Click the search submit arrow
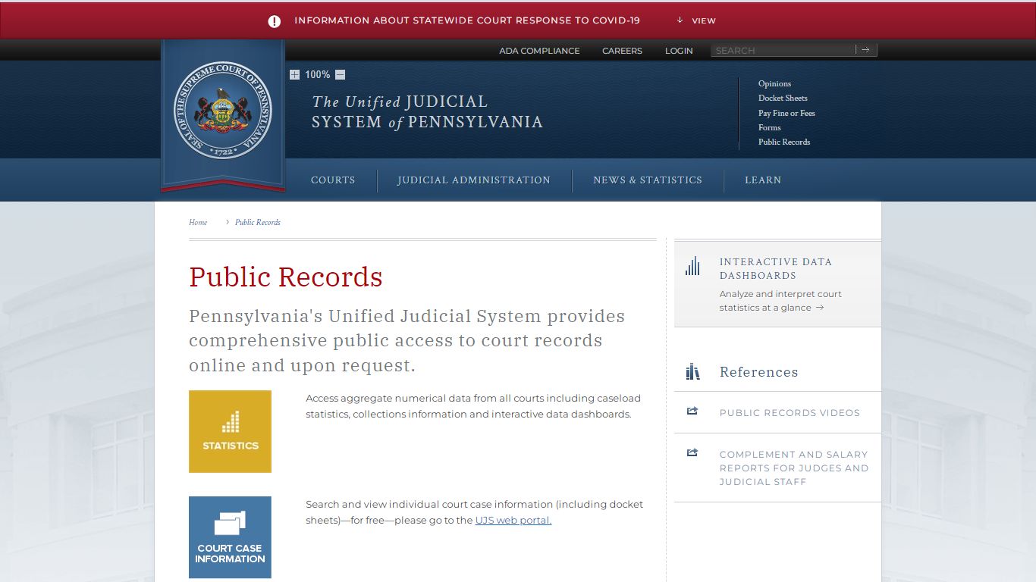 tap(866, 49)
